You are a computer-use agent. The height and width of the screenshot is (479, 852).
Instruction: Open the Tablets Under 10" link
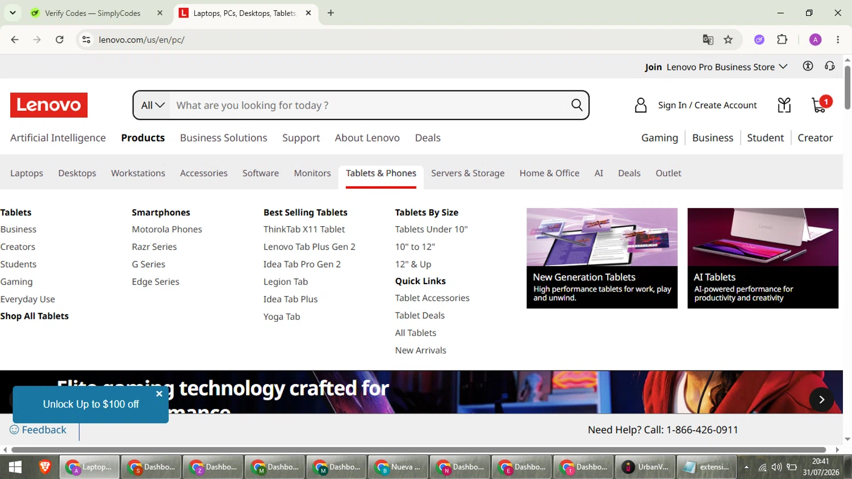click(432, 230)
